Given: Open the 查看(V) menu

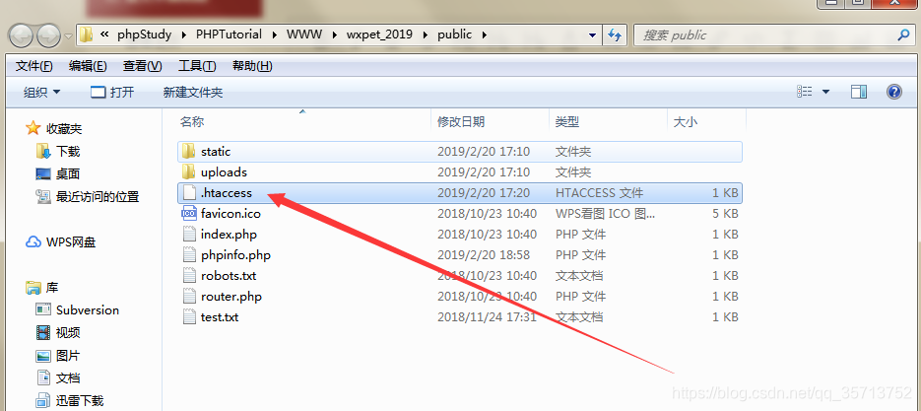Looking at the screenshot, I should [142, 66].
